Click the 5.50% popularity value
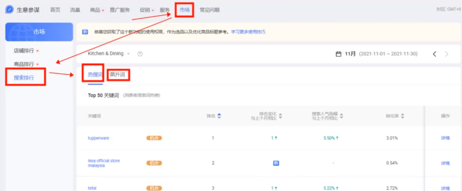This screenshot has height=191, width=462. tap(329, 138)
